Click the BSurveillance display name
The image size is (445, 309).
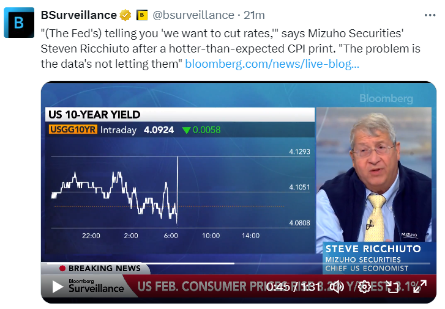79,15
